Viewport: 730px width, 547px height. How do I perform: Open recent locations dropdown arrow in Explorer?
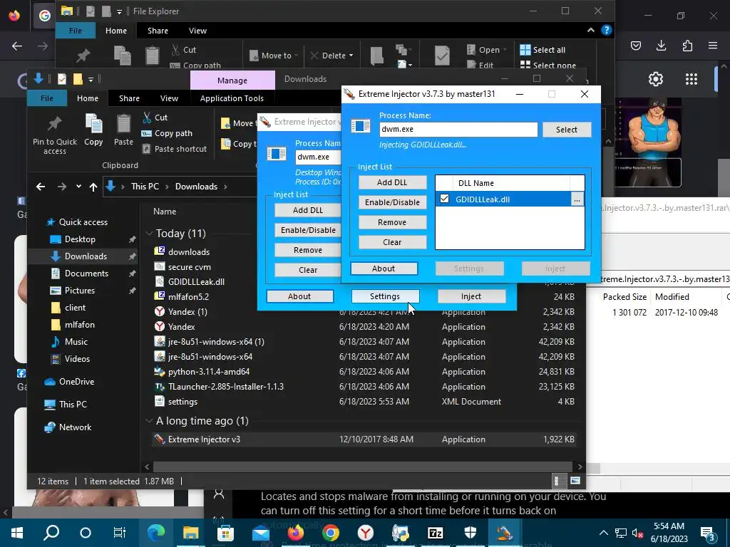[78, 187]
